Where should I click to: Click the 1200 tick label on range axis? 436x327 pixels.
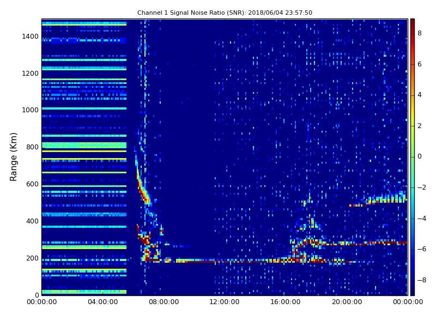click(x=31, y=74)
